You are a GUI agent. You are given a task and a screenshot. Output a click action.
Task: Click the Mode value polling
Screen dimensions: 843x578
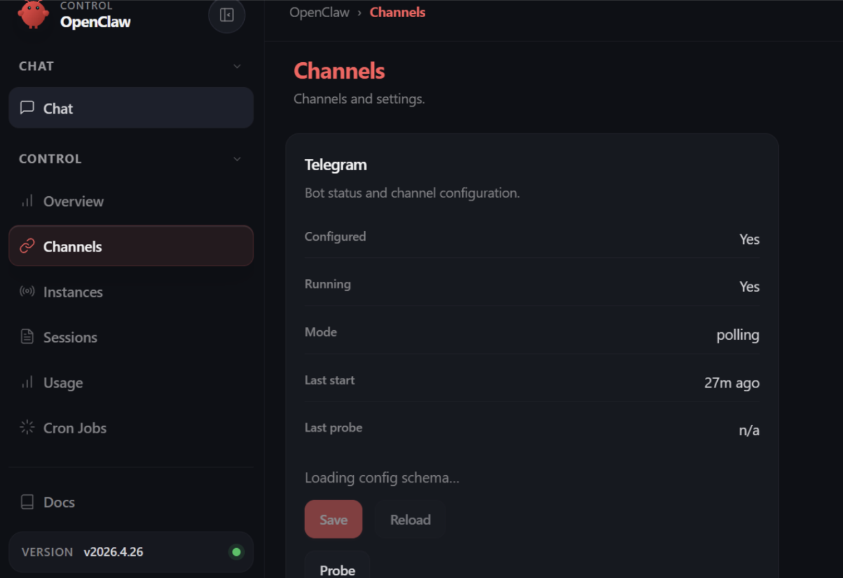737,335
